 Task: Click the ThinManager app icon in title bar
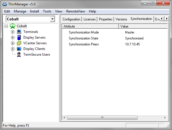(5, 4)
